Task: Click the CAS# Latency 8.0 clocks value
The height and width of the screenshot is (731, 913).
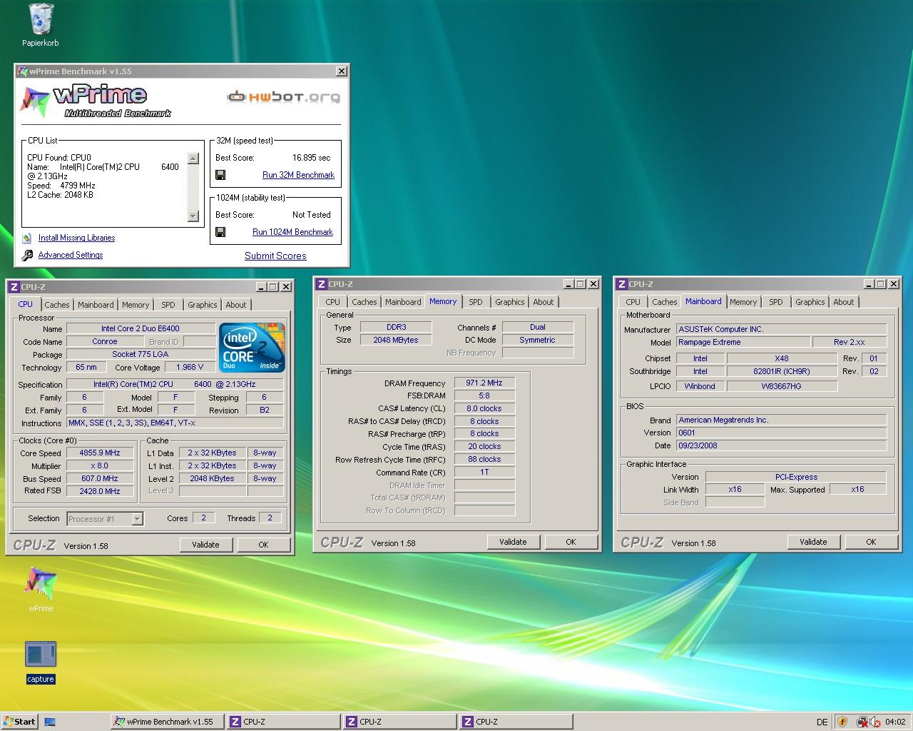Action: coord(484,408)
